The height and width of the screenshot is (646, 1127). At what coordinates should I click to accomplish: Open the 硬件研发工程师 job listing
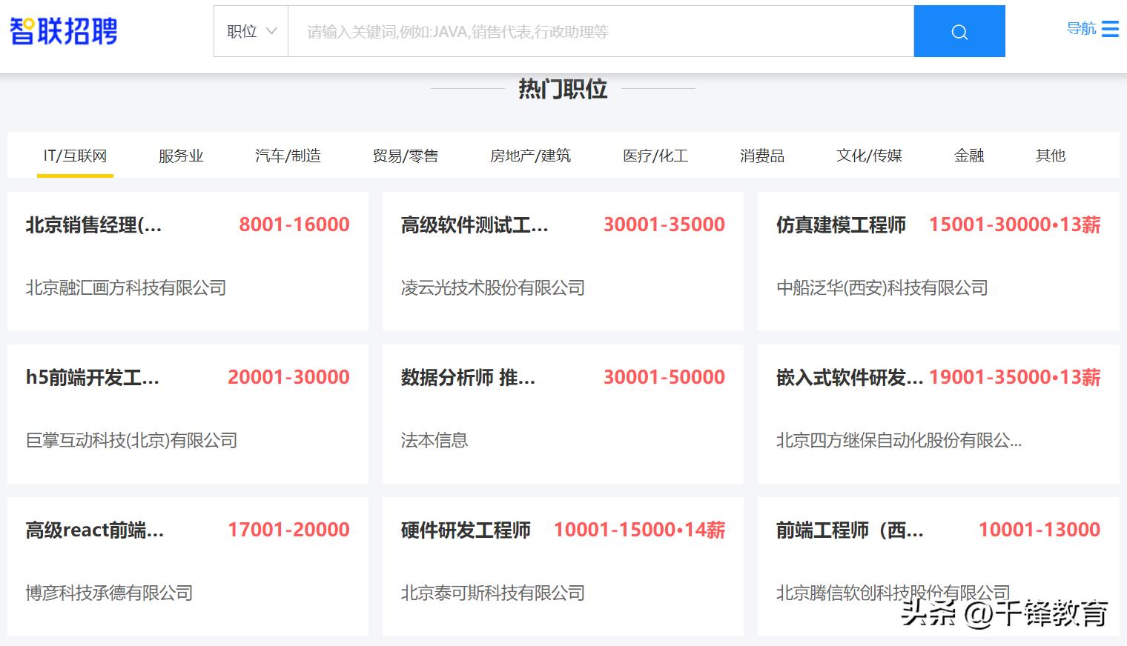coord(465,530)
